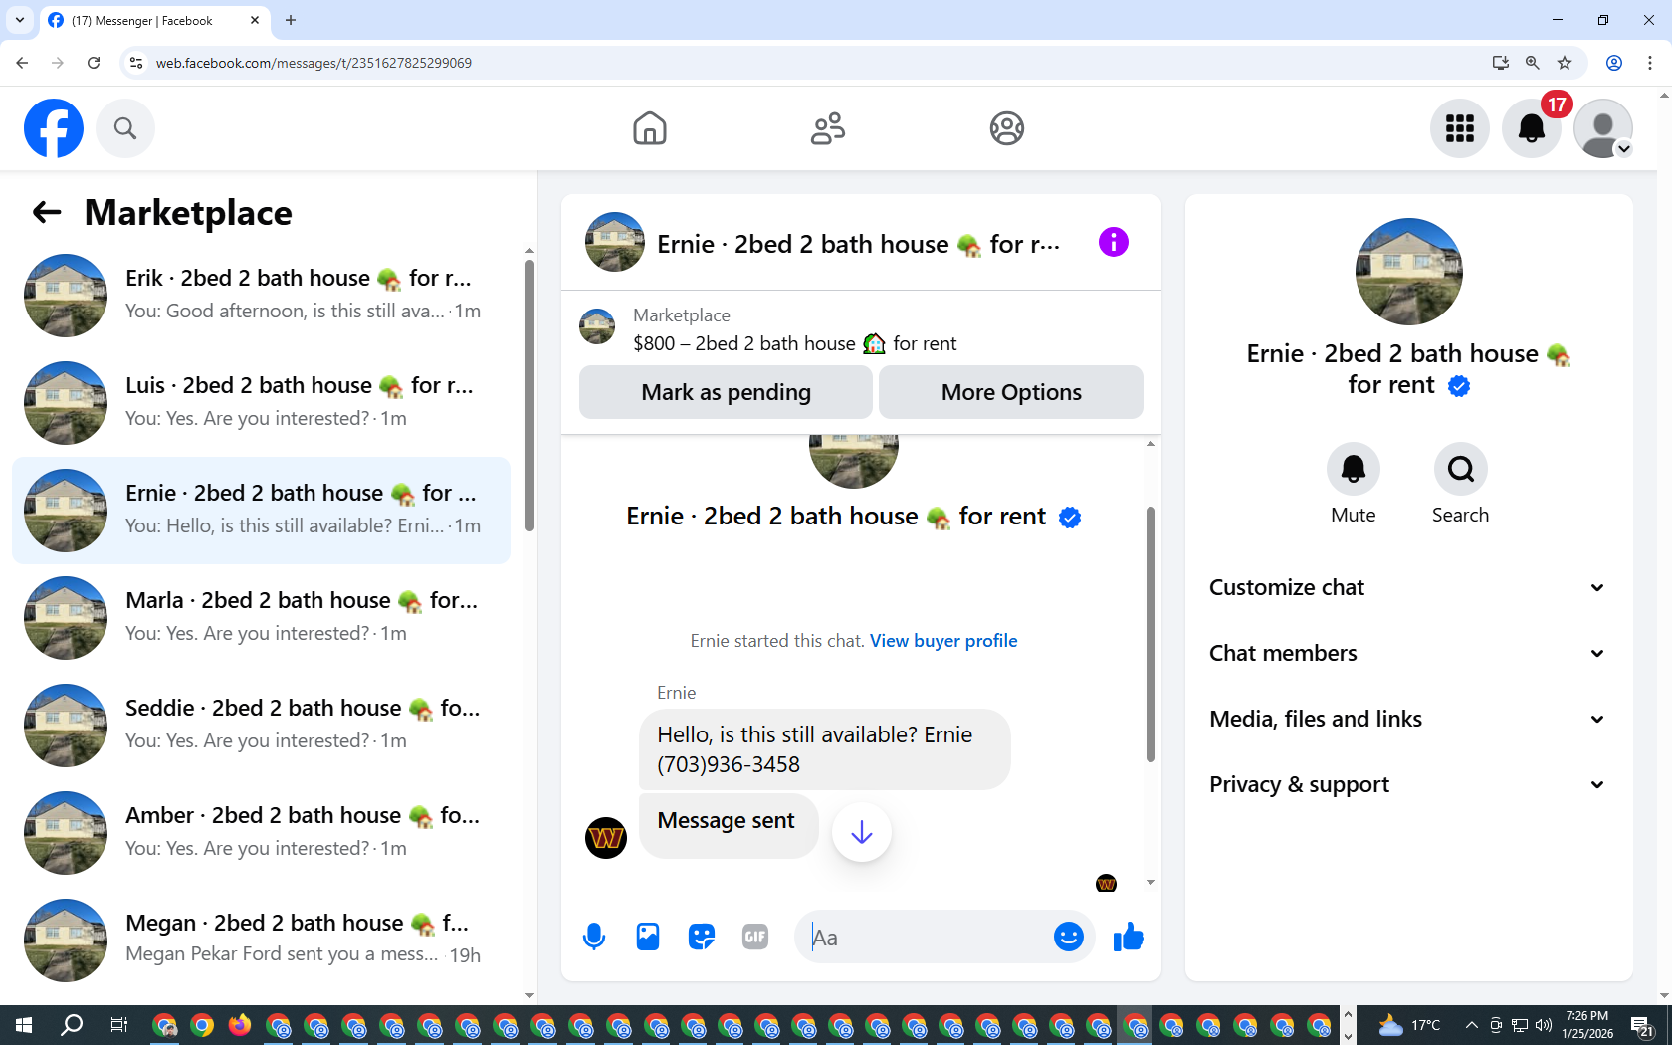Image resolution: width=1672 pixels, height=1045 pixels.
Task: Open the taskbar clock and calendar
Action: coord(1587,1025)
